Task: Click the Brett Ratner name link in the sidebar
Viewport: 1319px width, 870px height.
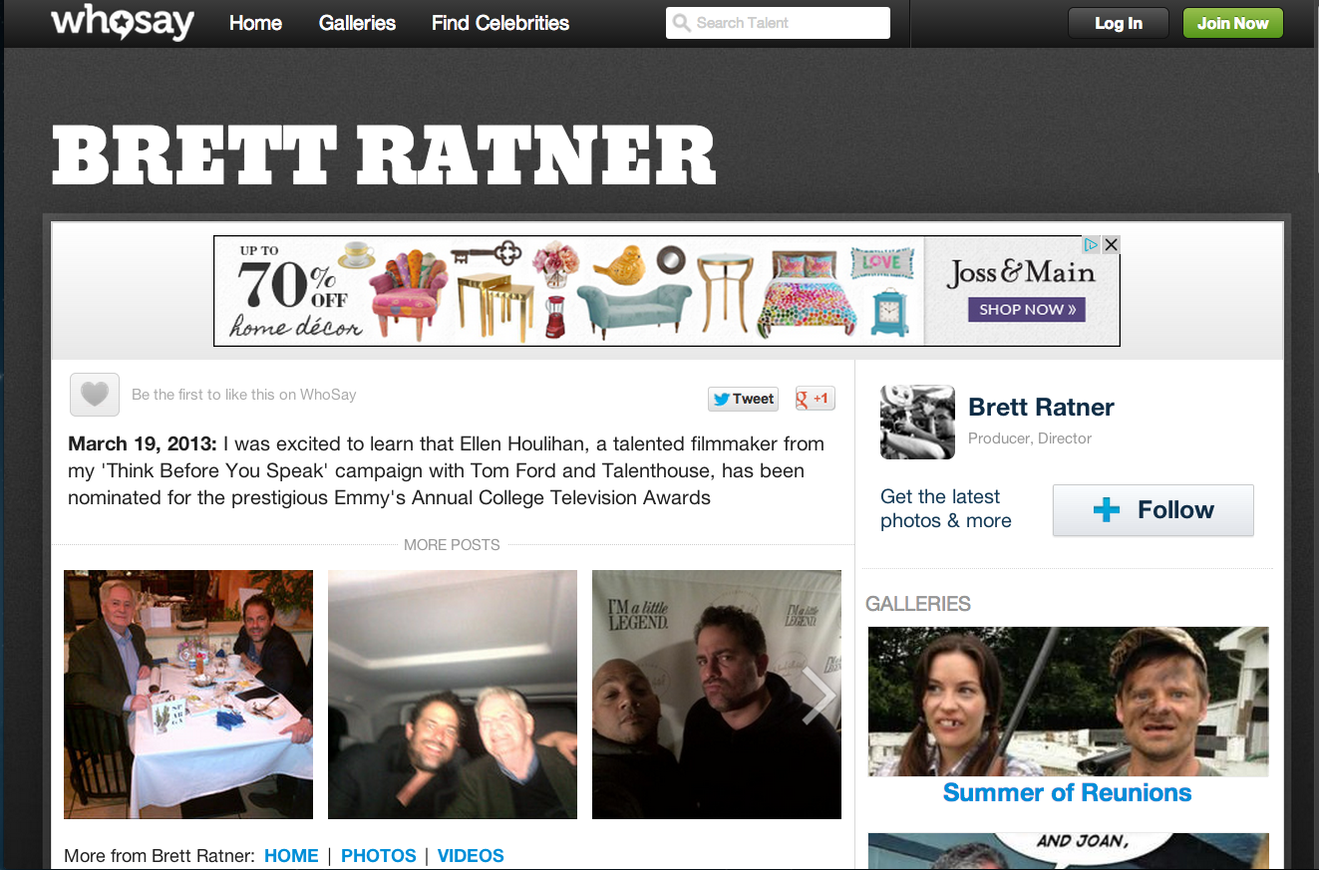Action: (1042, 407)
